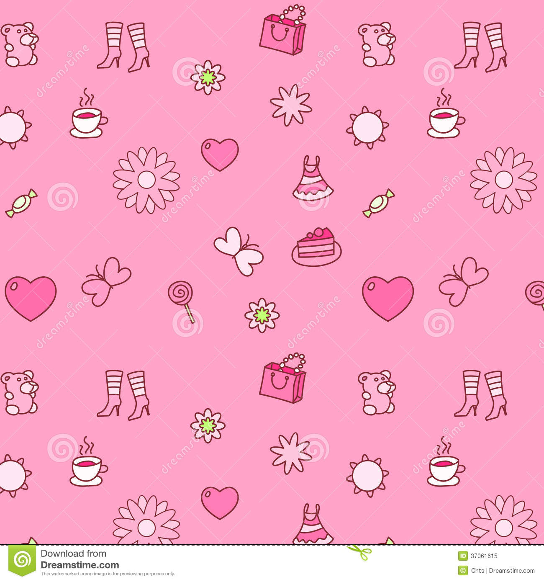Select the small heart left of the dress
544x582 pixels.
[x=220, y=154]
